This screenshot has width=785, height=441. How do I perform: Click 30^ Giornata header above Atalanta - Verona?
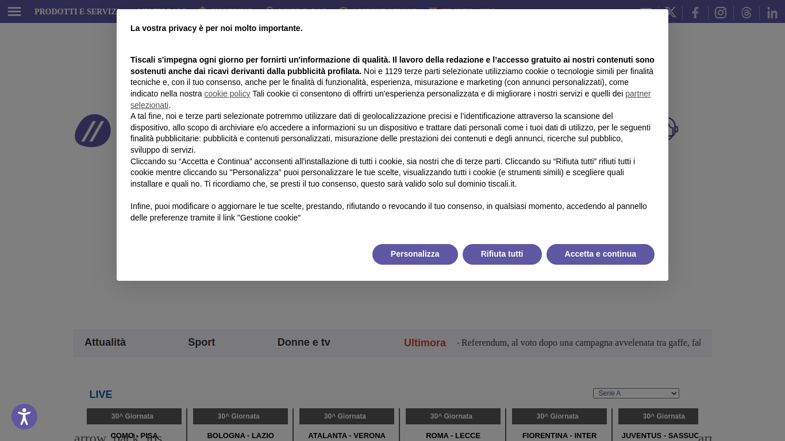click(x=347, y=416)
